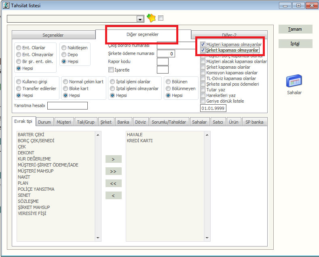Open the Banka tab
This screenshot has height=257, width=319.
pyautogui.click(x=123, y=122)
